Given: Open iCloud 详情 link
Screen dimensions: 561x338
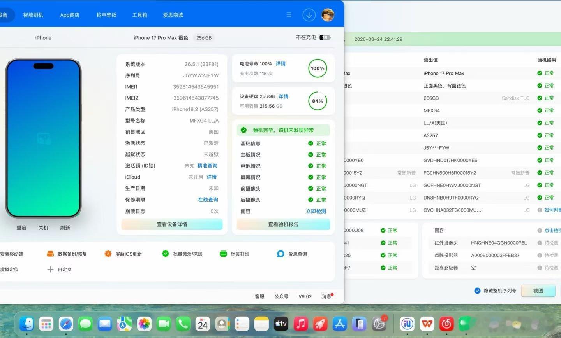Looking at the screenshot, I should pyautogui.click(x=212, y=177).
